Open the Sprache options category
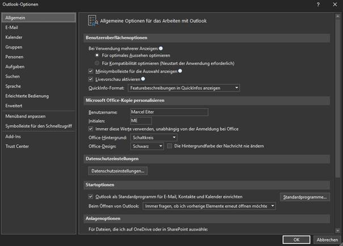The image size is (343, 246). pos(39,86)
